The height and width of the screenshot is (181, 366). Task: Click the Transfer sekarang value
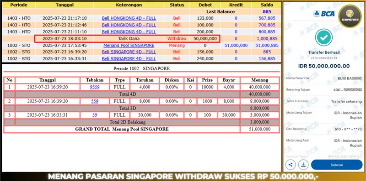coord(346,101)
